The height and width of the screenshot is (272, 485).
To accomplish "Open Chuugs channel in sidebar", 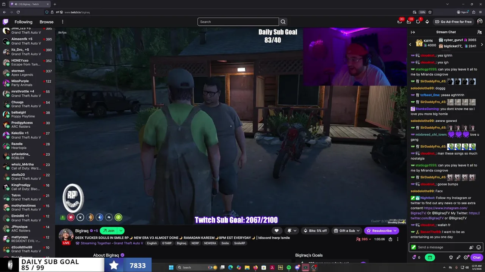I will pos(27,104).
